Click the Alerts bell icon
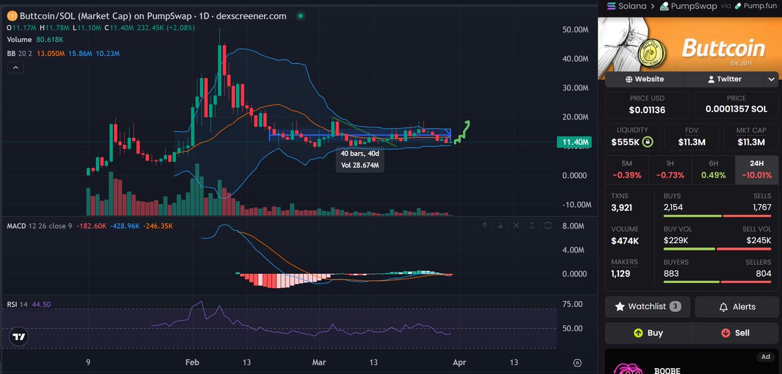Image resolution: width=782 pixels, height=374 pixels. [x=723, y=306]
